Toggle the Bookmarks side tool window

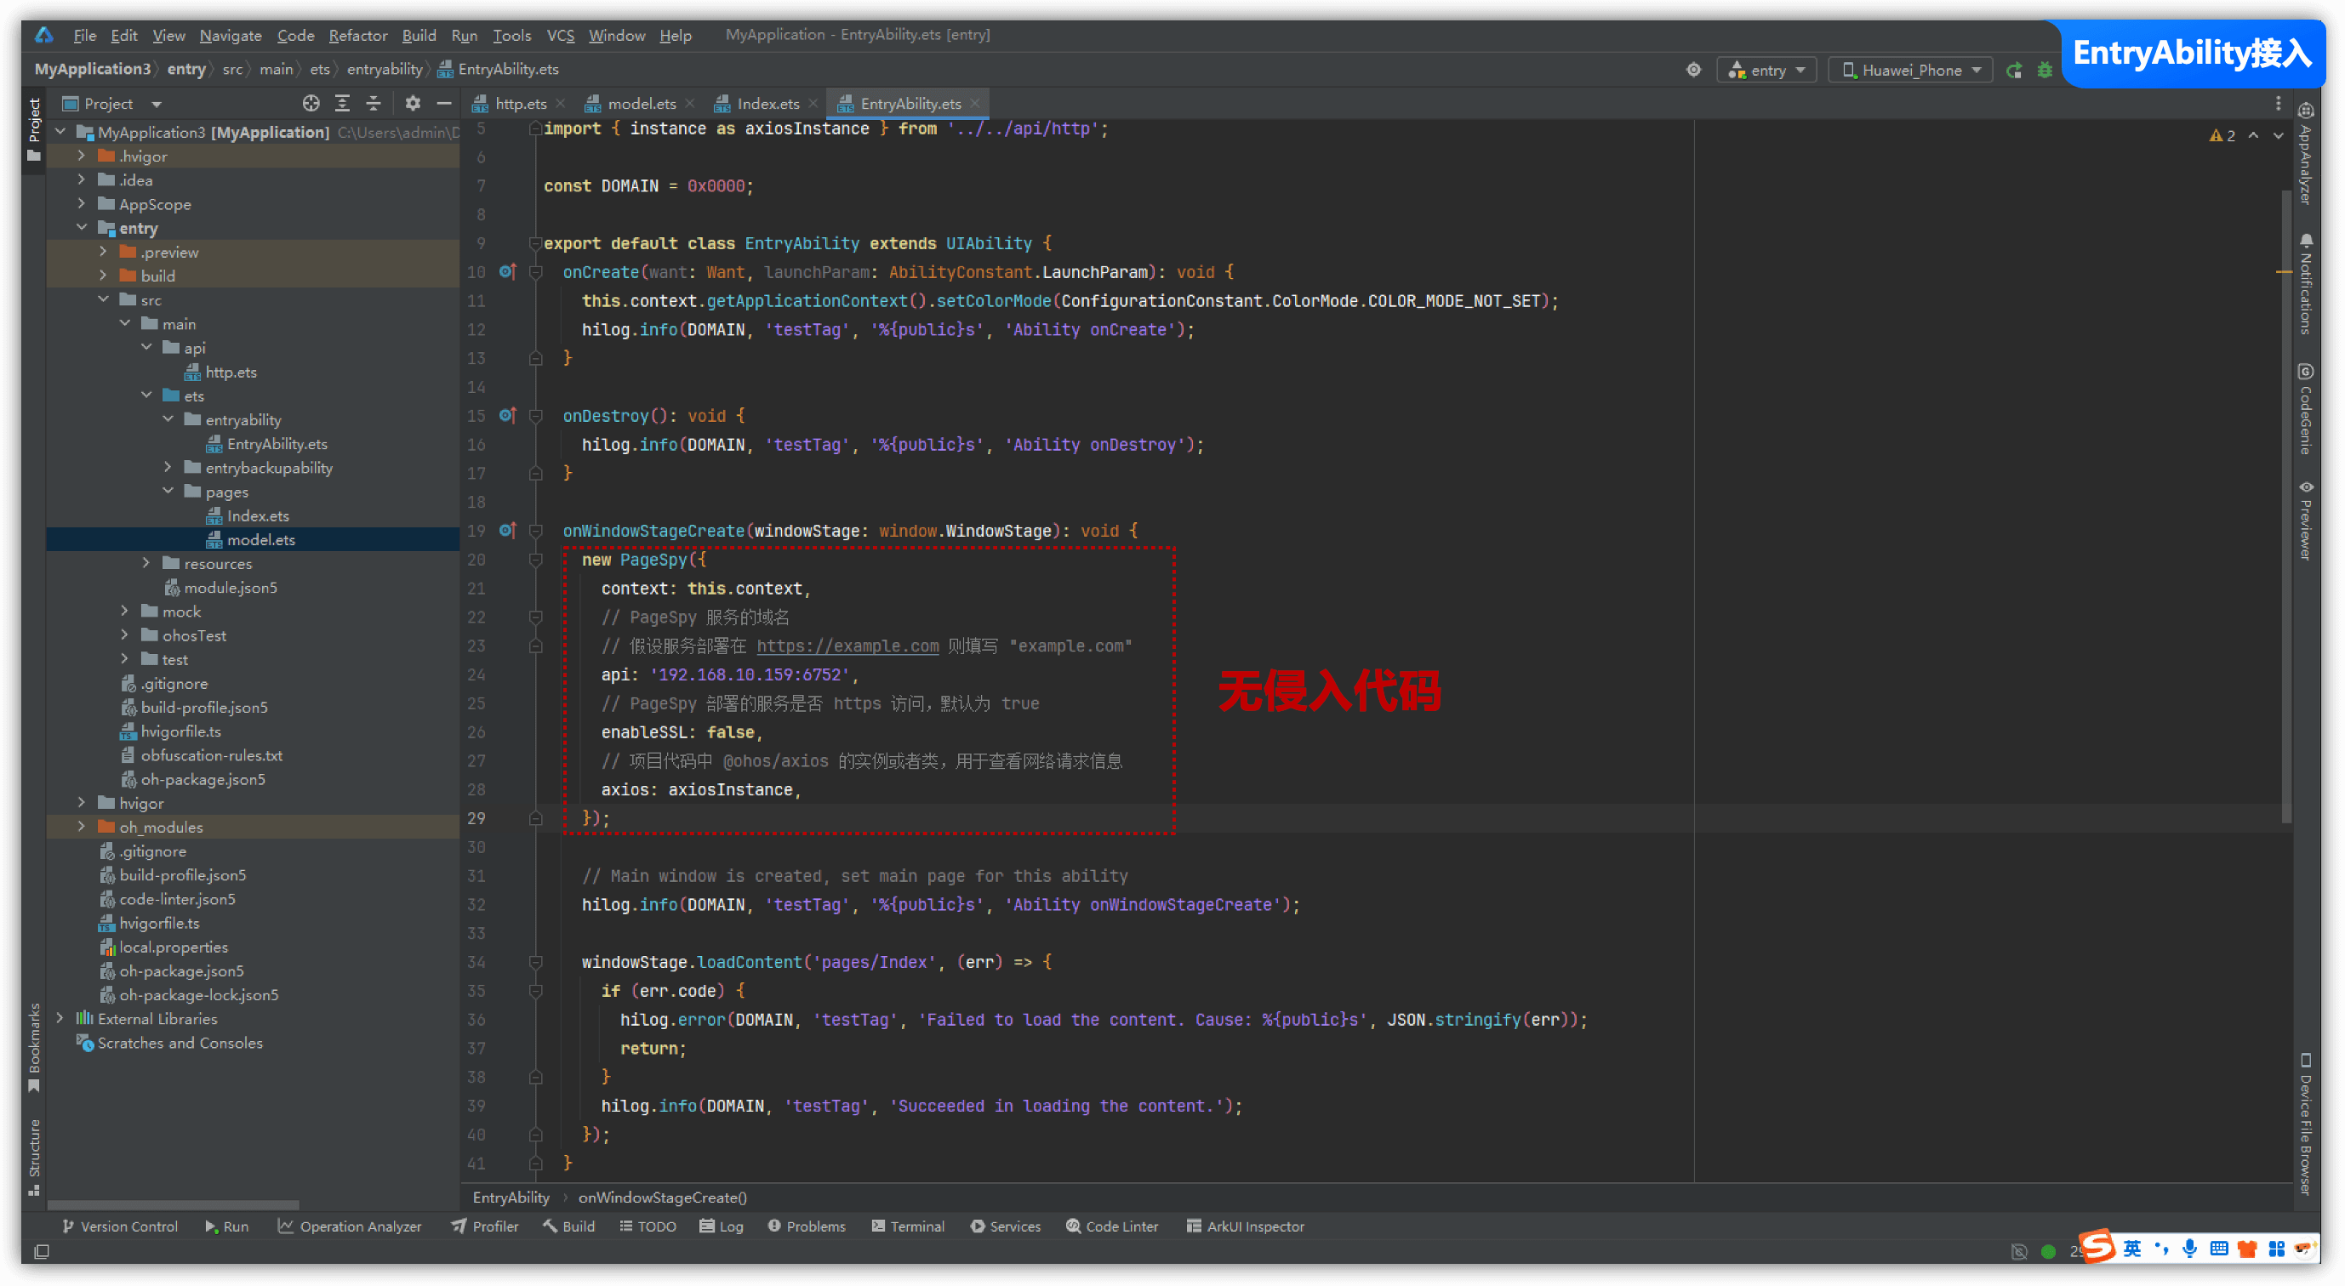pos(35,1047)
